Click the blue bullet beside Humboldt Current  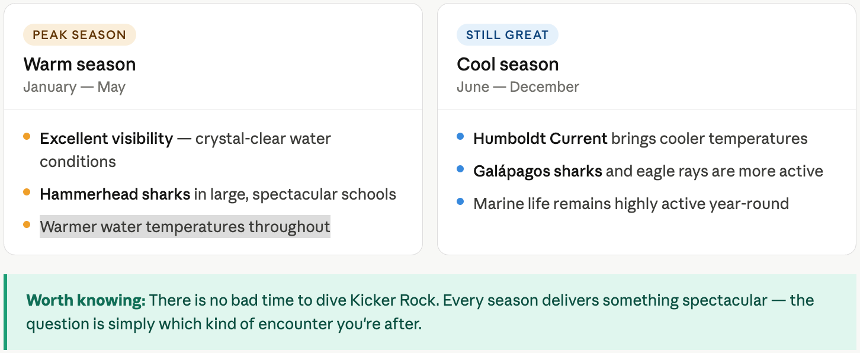pos(460,137)
